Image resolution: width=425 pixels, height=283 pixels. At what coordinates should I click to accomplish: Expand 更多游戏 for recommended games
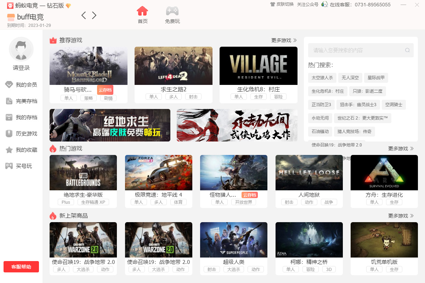[x=284, y=40]
